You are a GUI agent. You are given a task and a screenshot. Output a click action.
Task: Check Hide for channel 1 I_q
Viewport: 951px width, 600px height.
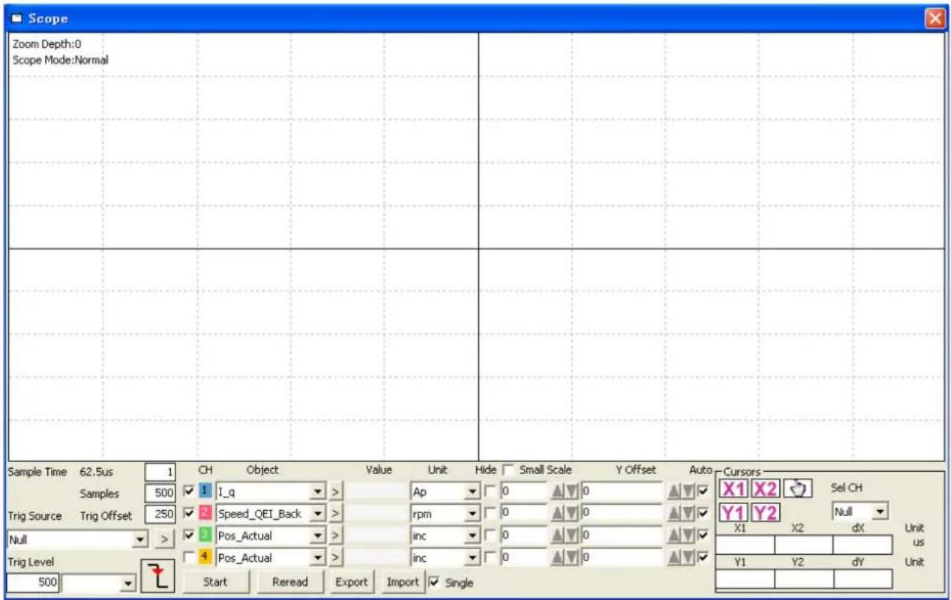[490, 491]
